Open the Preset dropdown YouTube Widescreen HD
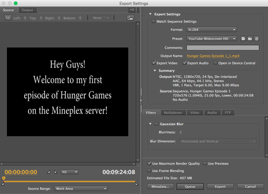The image size is (268, 194). tap(212, 39)
